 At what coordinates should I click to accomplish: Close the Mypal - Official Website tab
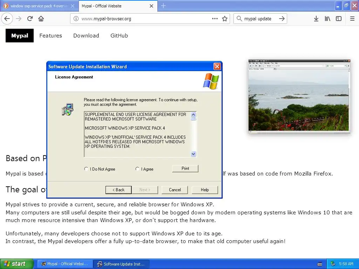click(151, 6)
